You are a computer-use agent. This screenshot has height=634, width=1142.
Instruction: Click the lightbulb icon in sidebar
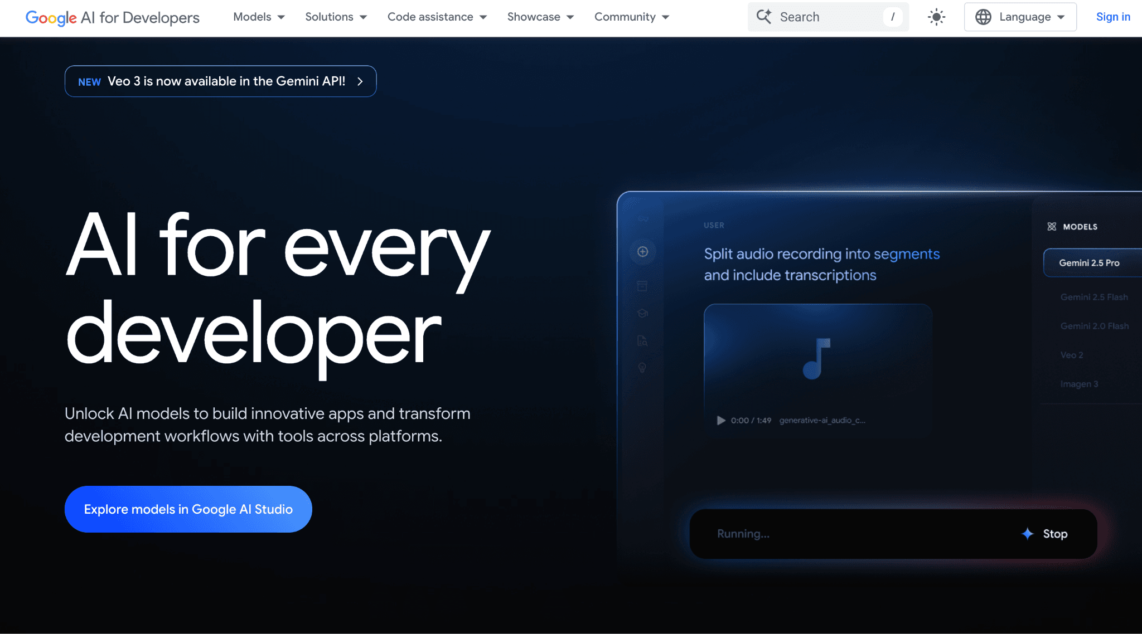coord(642,368)
